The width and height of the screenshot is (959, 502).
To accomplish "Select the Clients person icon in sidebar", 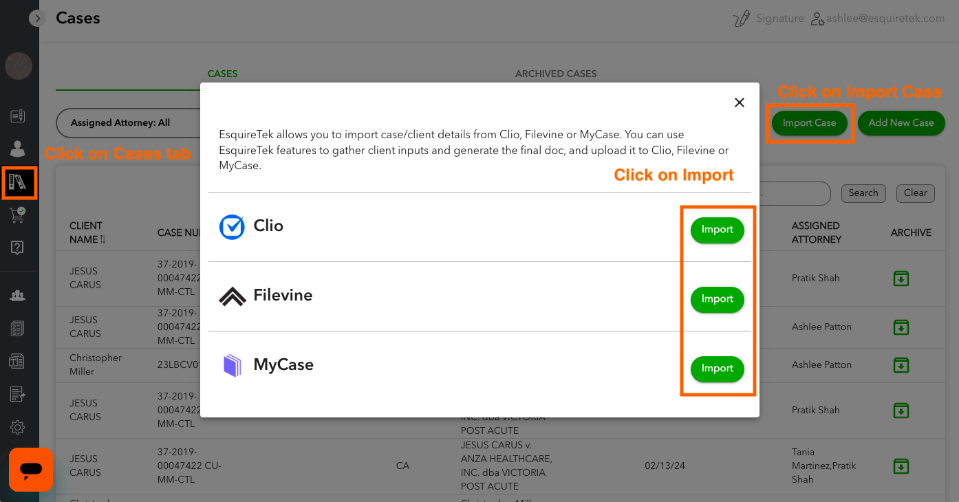I will click(x=18, y=149).
